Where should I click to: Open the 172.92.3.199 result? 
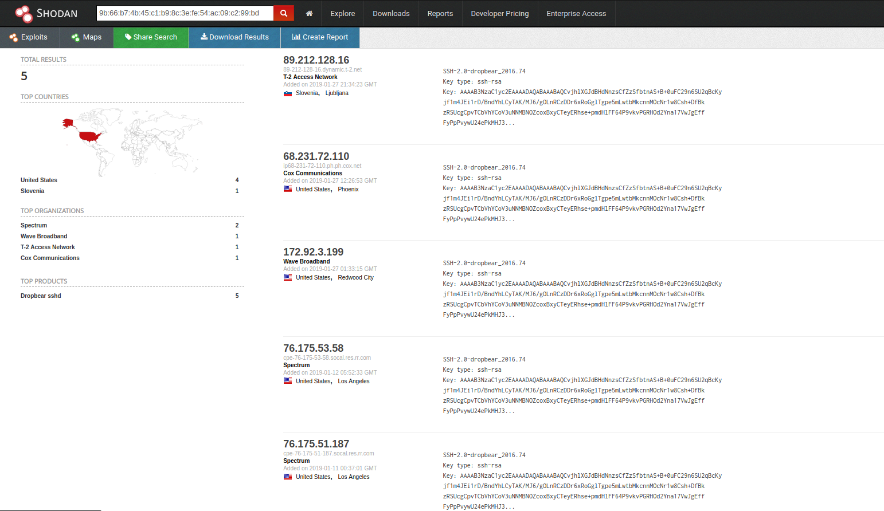tap(313, 251)
